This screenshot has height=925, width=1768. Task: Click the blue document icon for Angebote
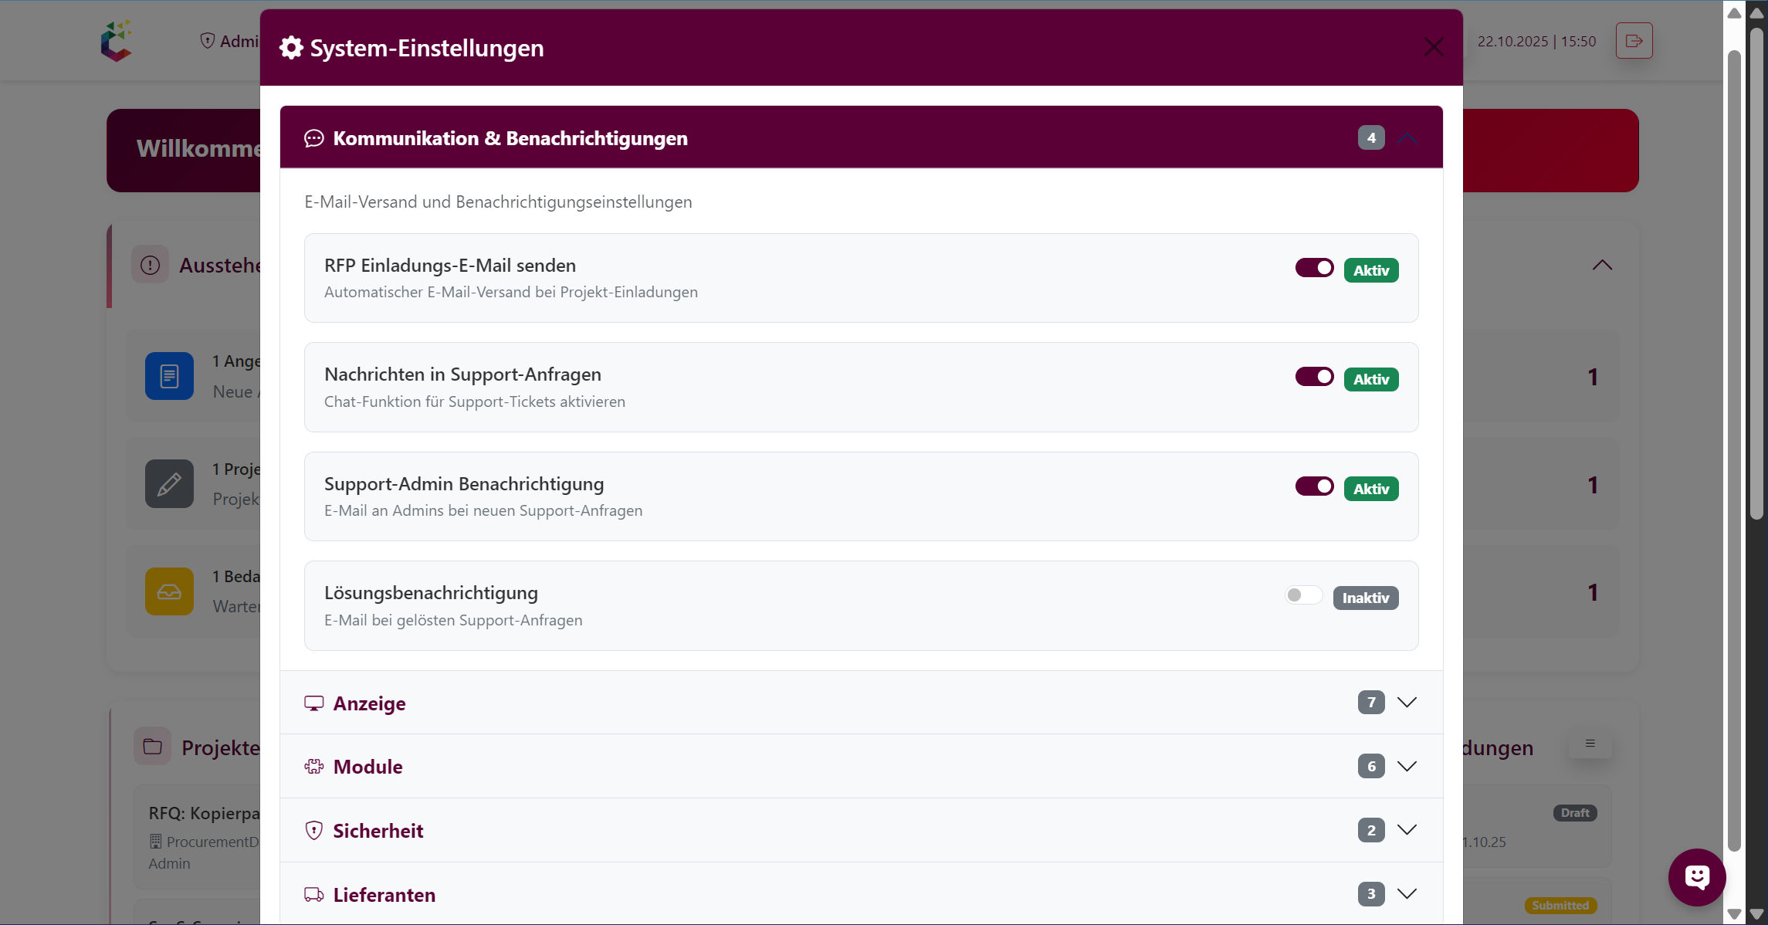[x=168, y=376]
